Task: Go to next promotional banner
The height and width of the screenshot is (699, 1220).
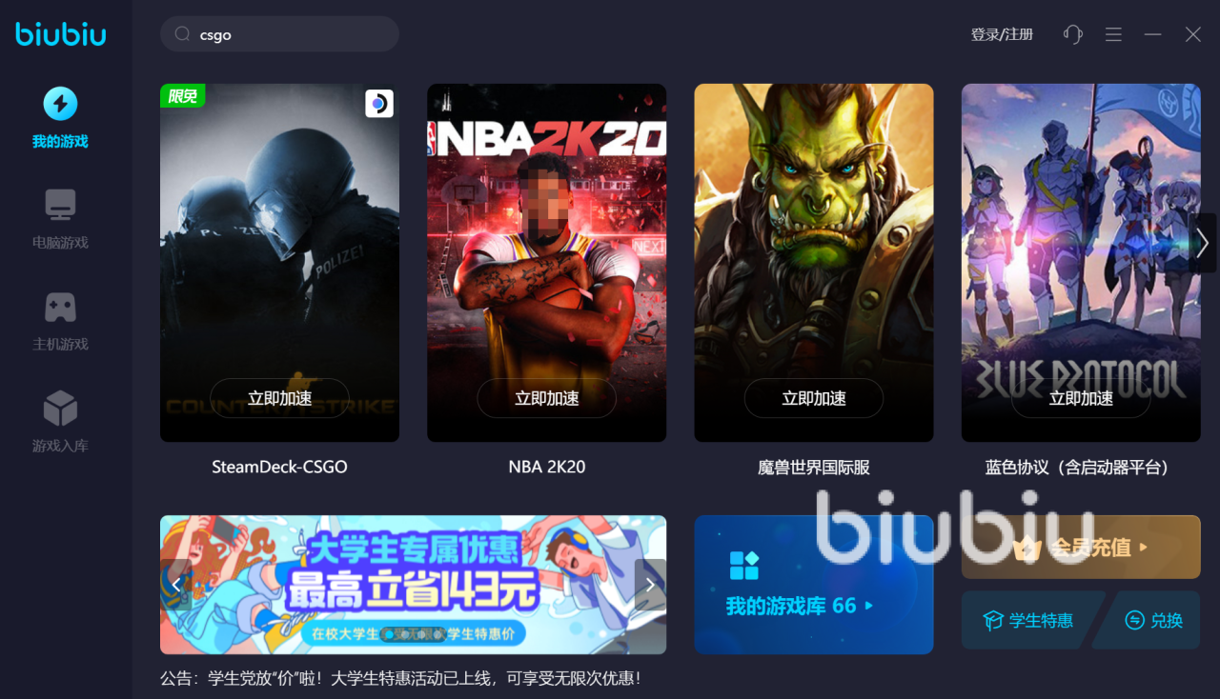Action: coord(650,585)
